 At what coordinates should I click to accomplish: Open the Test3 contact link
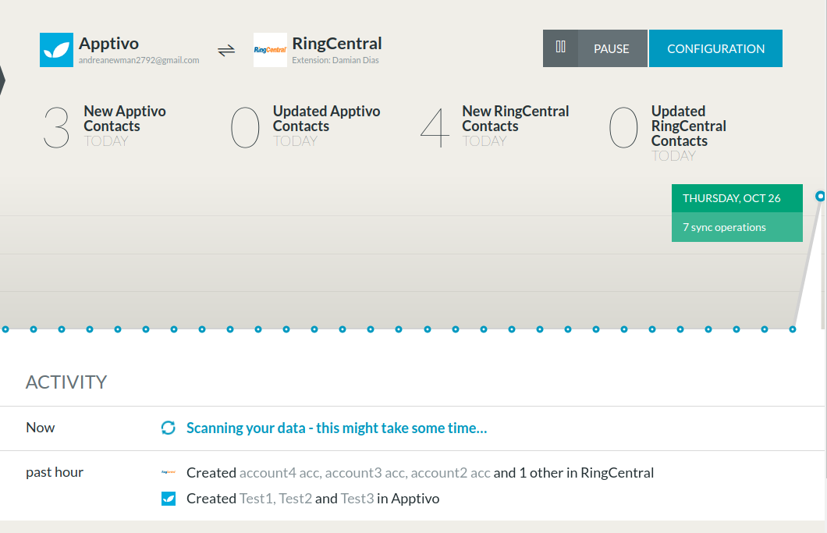[x=357, y=499]
